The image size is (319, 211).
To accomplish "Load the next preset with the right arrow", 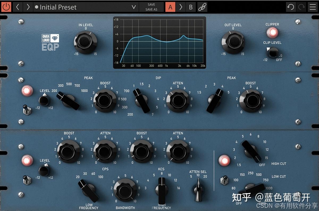I will (x=28, y=7).
